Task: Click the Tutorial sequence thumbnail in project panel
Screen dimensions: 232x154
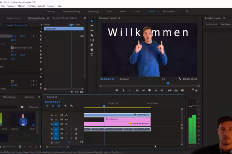Action: (23, 120)
